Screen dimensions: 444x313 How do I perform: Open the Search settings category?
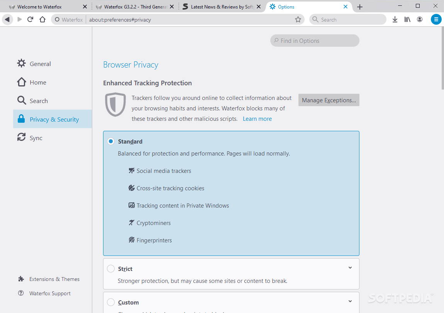click(x=53, y=101)
